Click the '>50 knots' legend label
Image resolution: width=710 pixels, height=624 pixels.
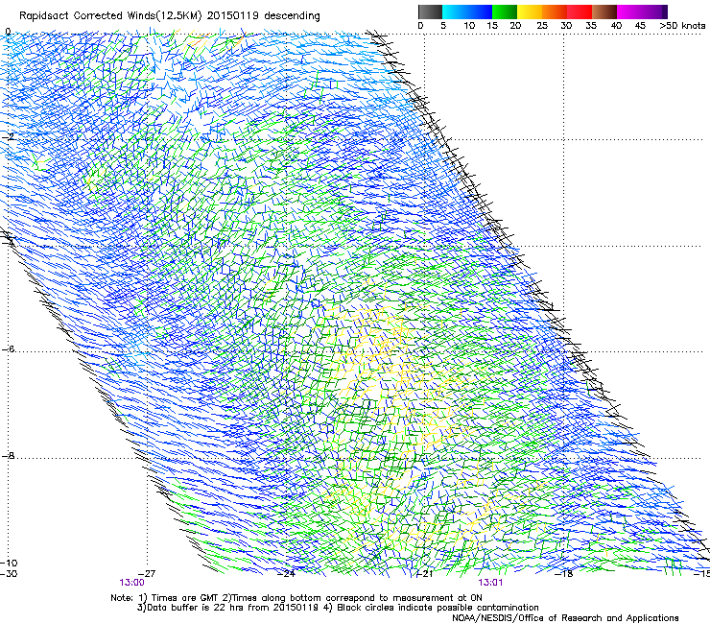click(x=682, y=26)
